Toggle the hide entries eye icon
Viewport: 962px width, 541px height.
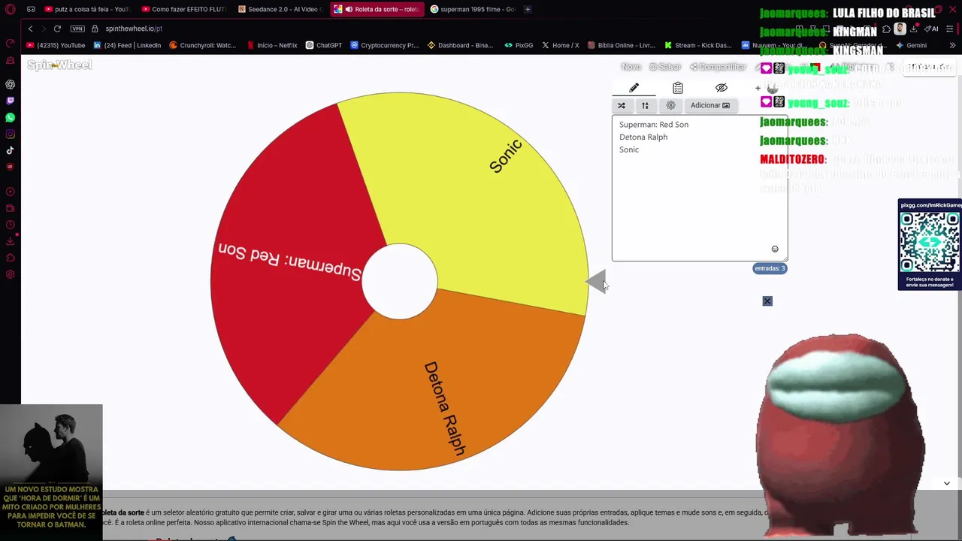pyautogui.click(x=721, y=88)
